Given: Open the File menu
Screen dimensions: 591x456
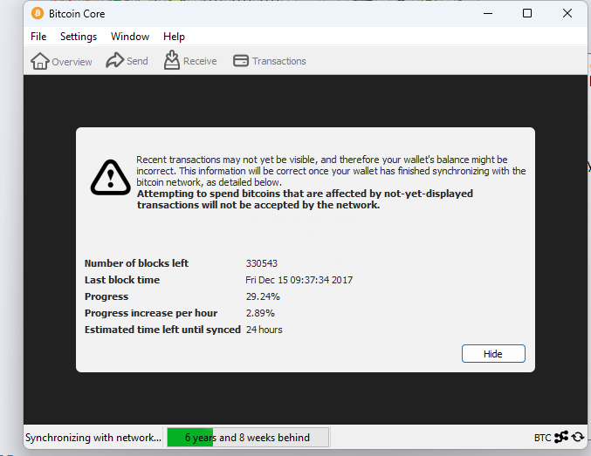Looking at the screenshot, I should 38,37.
